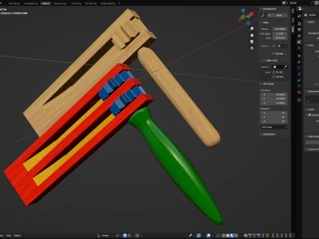The image size is (319, 239).
Task: Click the New annotation button
Action: point(279,15)
